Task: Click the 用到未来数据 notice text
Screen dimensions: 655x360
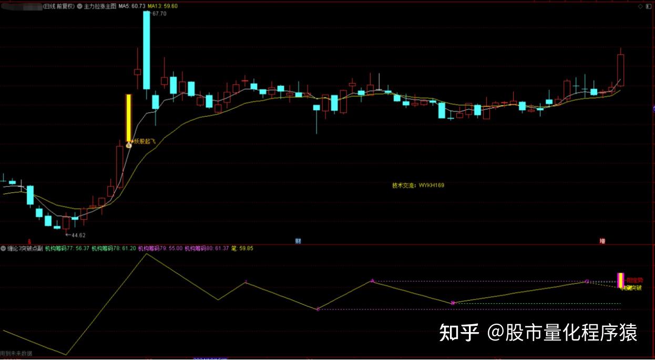Action: pos(16,353)
